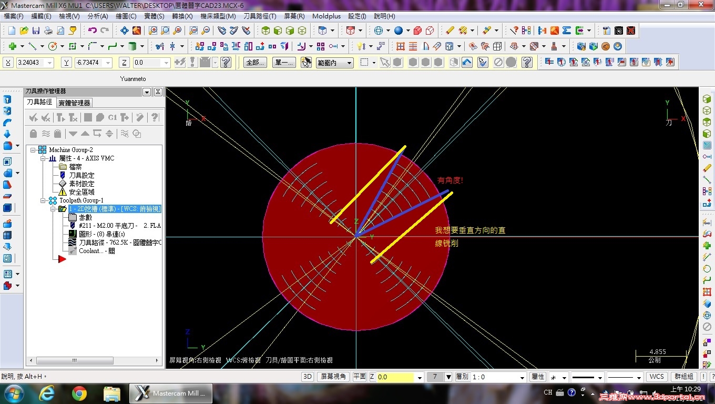Toggle the lock selected operations icon
Screen dimensions: 715x404
click(34, 134)
